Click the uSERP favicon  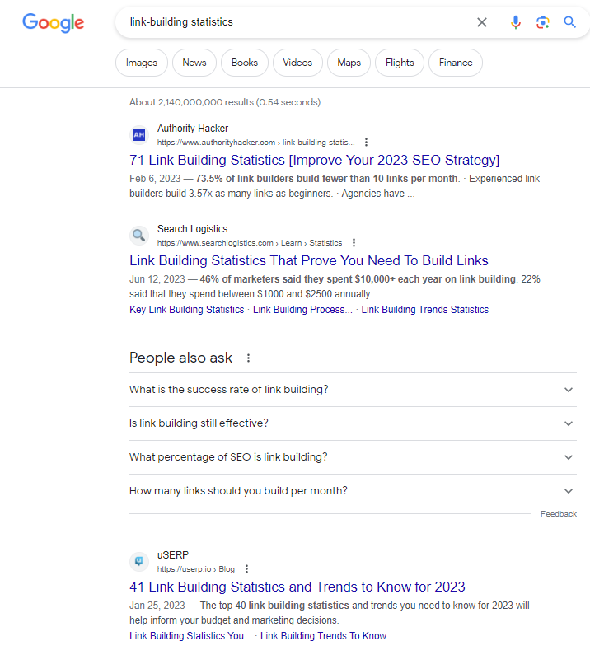pyautogui.click(x=138, y=561)
